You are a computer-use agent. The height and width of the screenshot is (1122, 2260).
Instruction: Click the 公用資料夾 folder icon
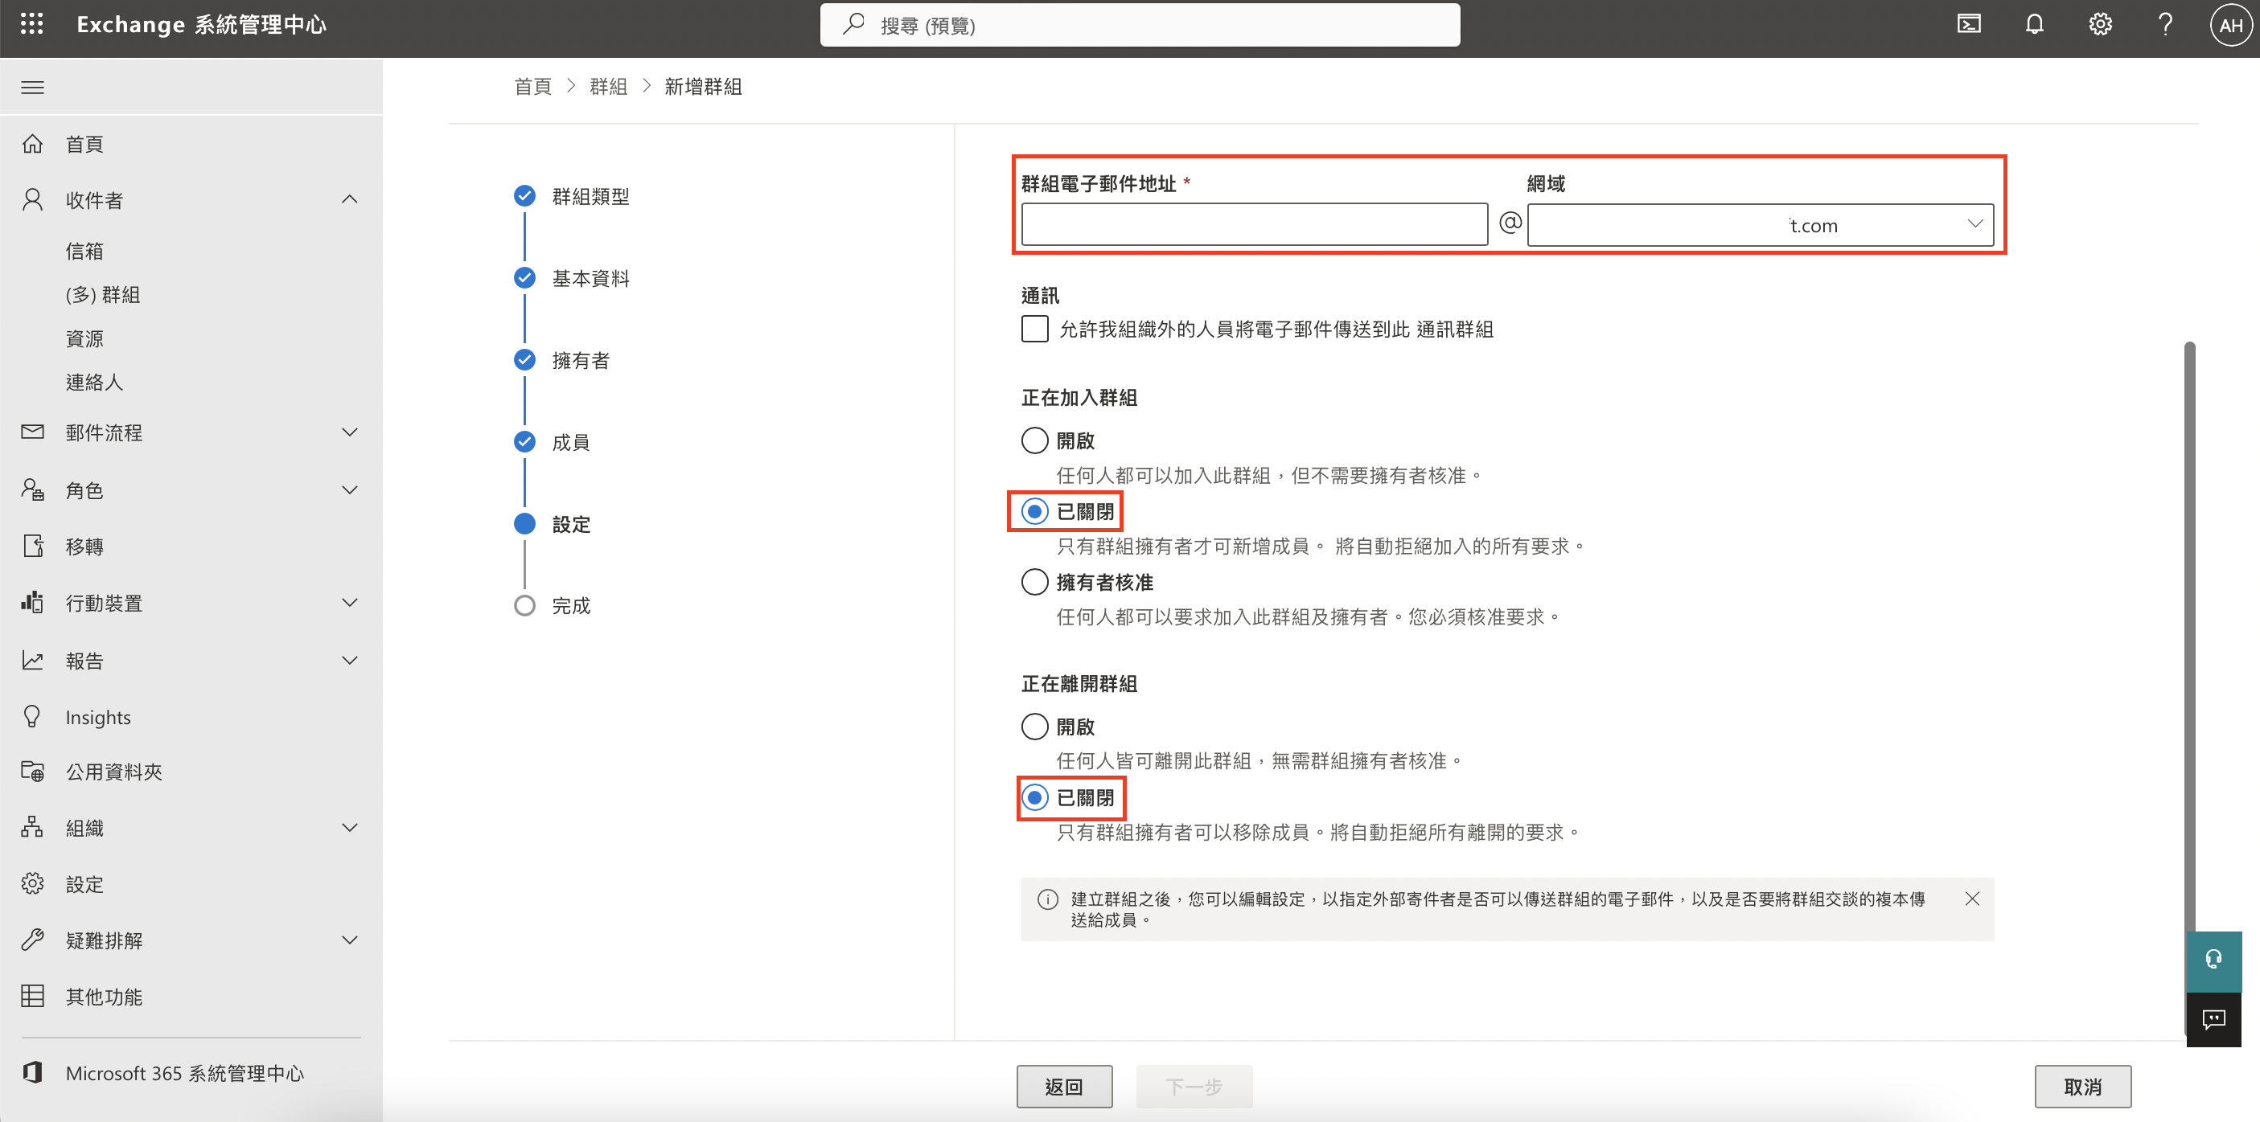[32, 772]
